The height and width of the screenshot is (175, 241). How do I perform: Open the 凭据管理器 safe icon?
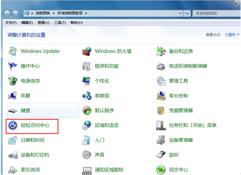pos(161,111)
